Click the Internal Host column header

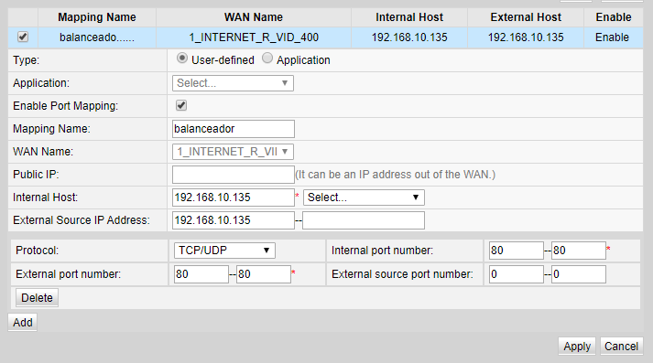409,17
